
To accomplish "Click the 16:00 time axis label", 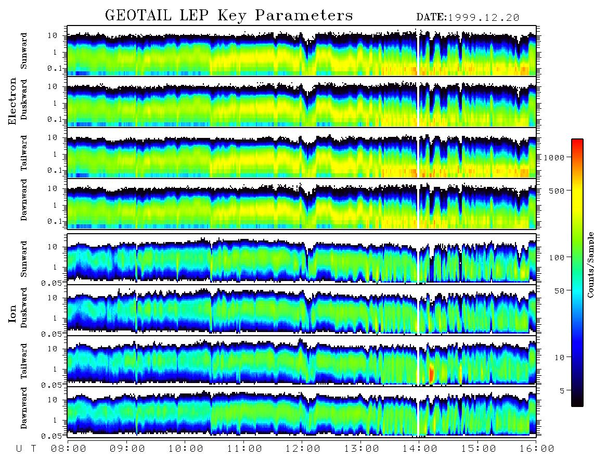I will tap(537, 449).
